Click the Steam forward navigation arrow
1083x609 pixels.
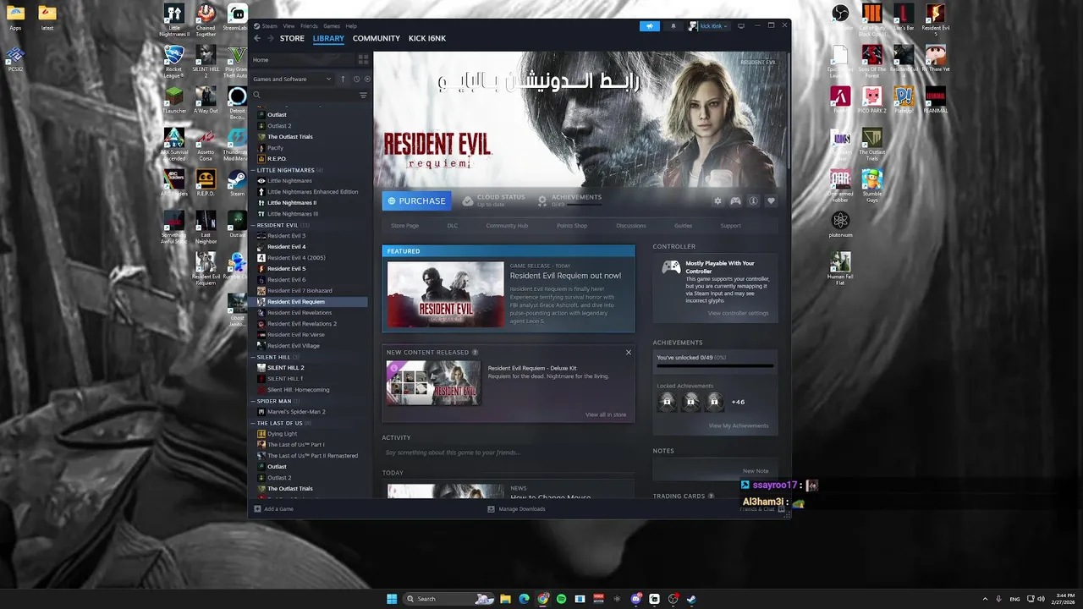tap(271, 38)
